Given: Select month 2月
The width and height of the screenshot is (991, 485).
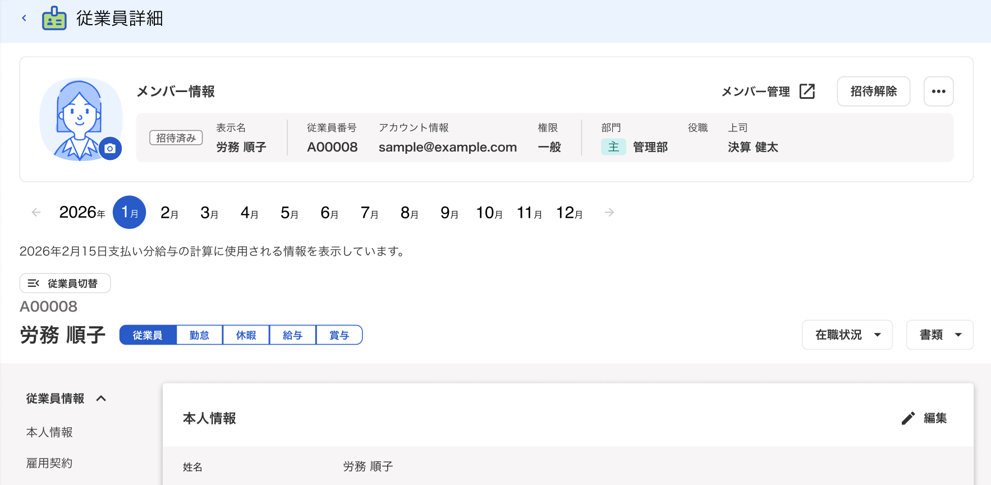Looking at the screenshot, I should click(x=169, y=212).
